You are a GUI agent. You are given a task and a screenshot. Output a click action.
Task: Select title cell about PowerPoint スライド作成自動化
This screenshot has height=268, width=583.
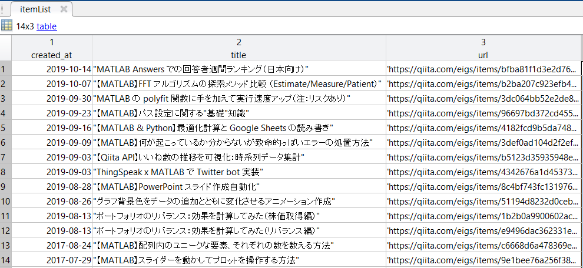point(238,186)
